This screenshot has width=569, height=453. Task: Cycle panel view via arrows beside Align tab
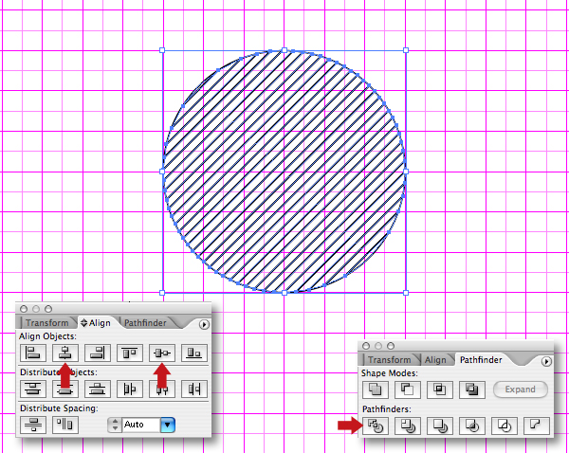point(84,323)
